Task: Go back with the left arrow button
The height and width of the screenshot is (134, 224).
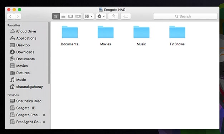Action: [x=10, y=16]
